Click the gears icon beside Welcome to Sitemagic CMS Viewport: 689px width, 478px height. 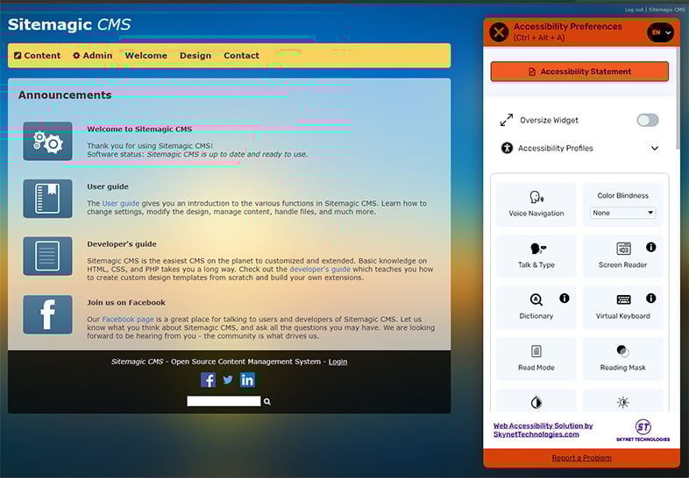(x=48, y=141)
